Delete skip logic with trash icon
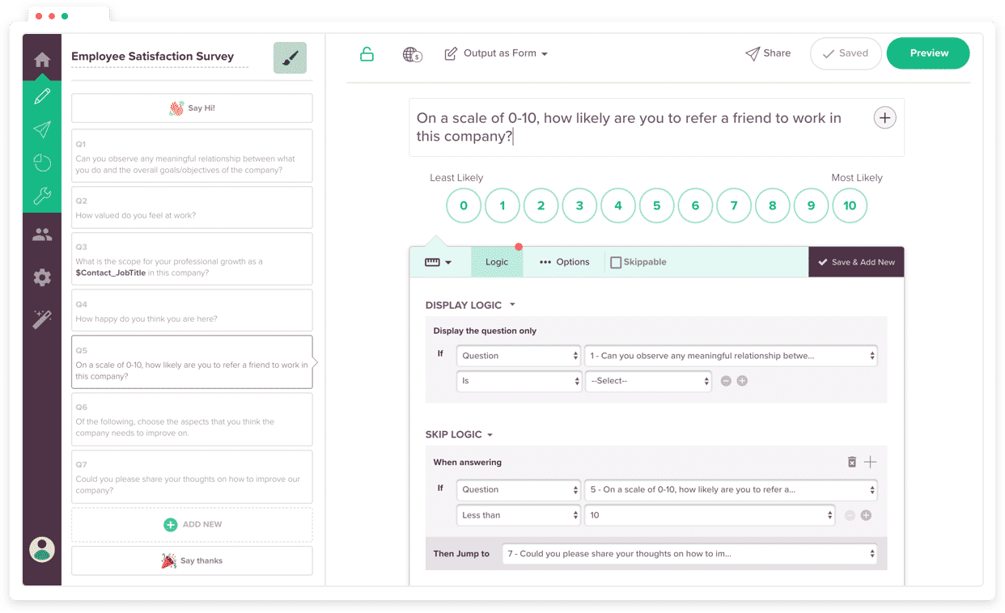Viewport: 1005px width, 613px height. (851, 462)
